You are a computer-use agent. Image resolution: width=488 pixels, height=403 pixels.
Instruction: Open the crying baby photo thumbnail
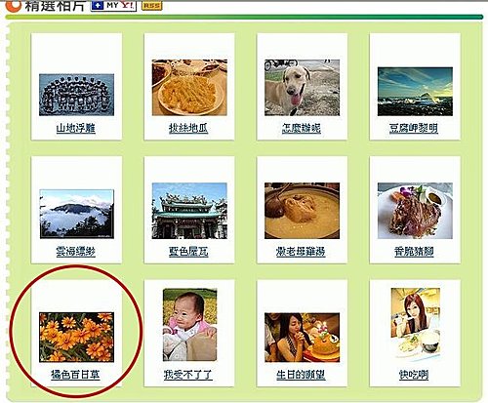point(189,325)
